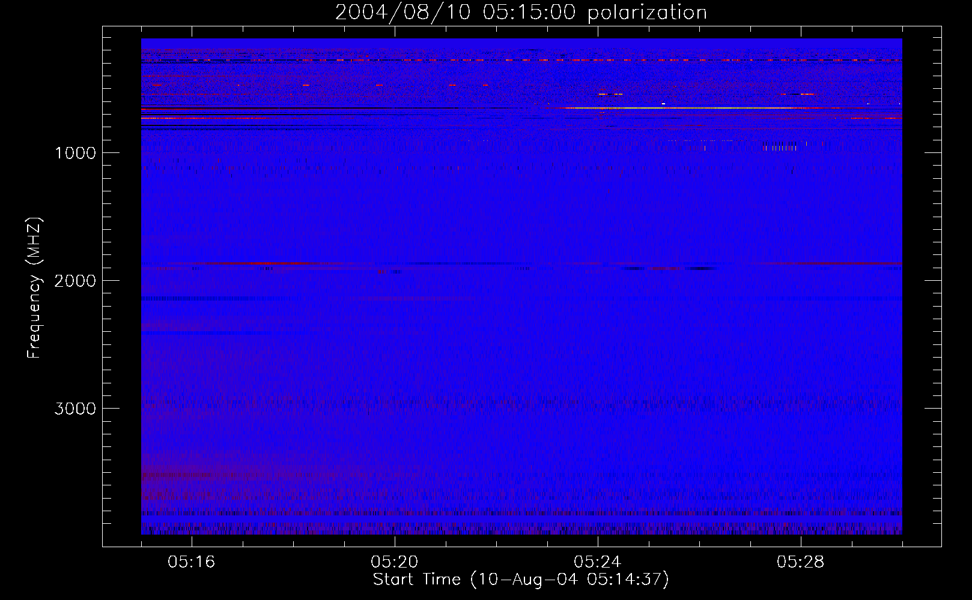Click the "3000" frequency tick label
This screenshot has height=600, width=972.
click(75, 409)
